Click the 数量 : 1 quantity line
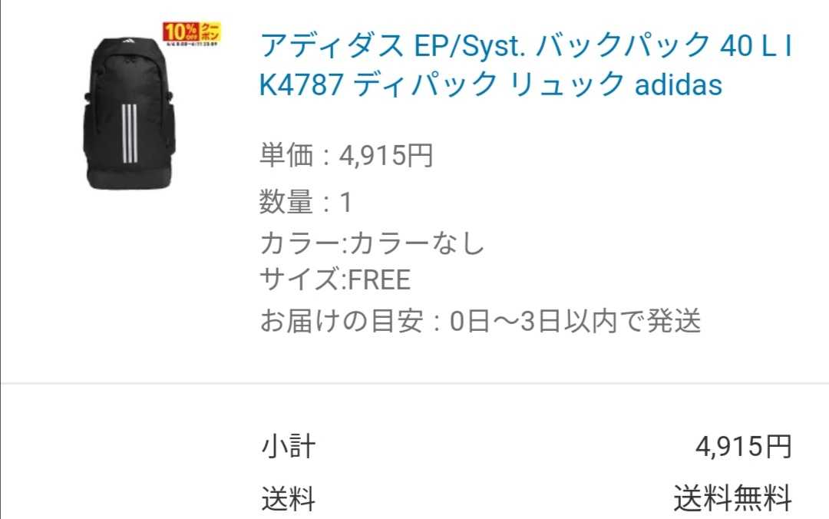Image resolution: width=829 pixels, height=519 pixels. (306, 202)
